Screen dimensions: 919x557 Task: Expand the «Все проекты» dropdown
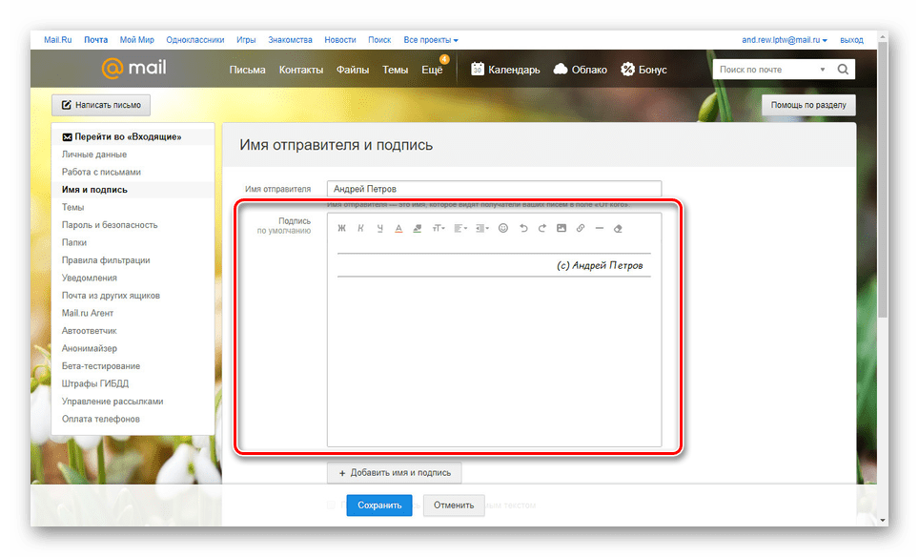coord(431,40)
